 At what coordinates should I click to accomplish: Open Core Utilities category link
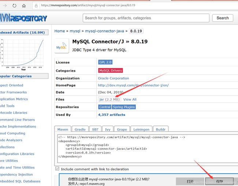click(x=9, y=161)
